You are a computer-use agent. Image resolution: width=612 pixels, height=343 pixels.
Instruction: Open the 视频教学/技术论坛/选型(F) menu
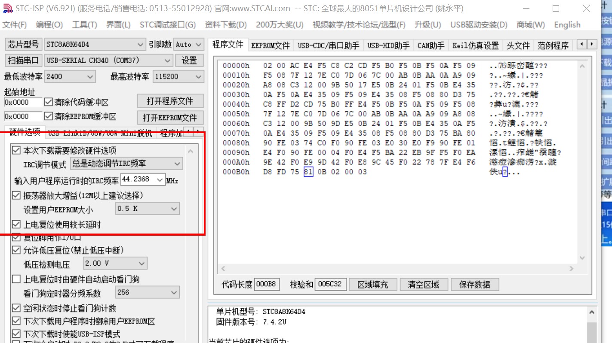tap(359, 25)
